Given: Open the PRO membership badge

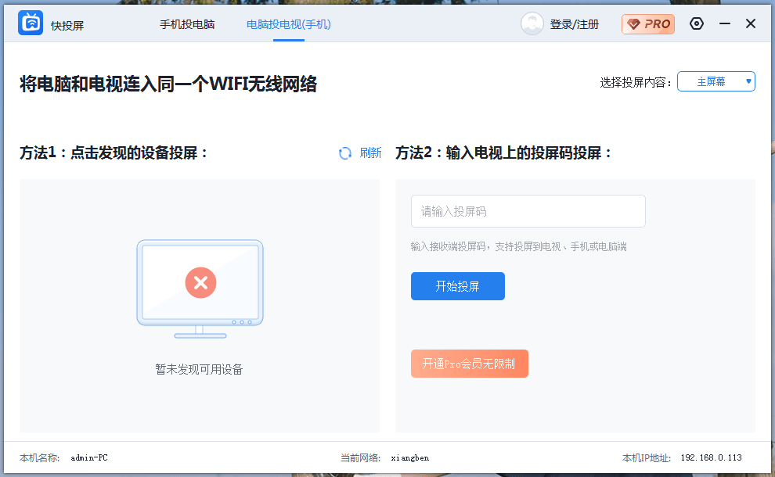Looking at the screenshot, I should click(x=647, y=24).
